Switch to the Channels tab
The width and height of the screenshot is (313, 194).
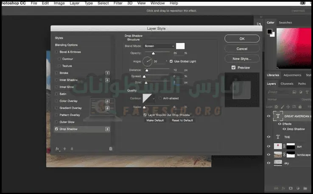[x=287, y=84]
